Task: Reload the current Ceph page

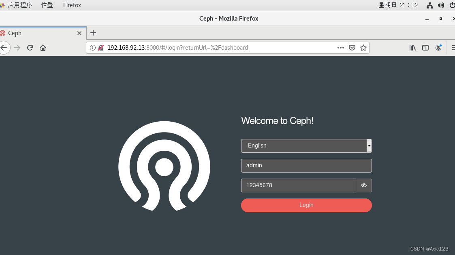Action: 30,48
